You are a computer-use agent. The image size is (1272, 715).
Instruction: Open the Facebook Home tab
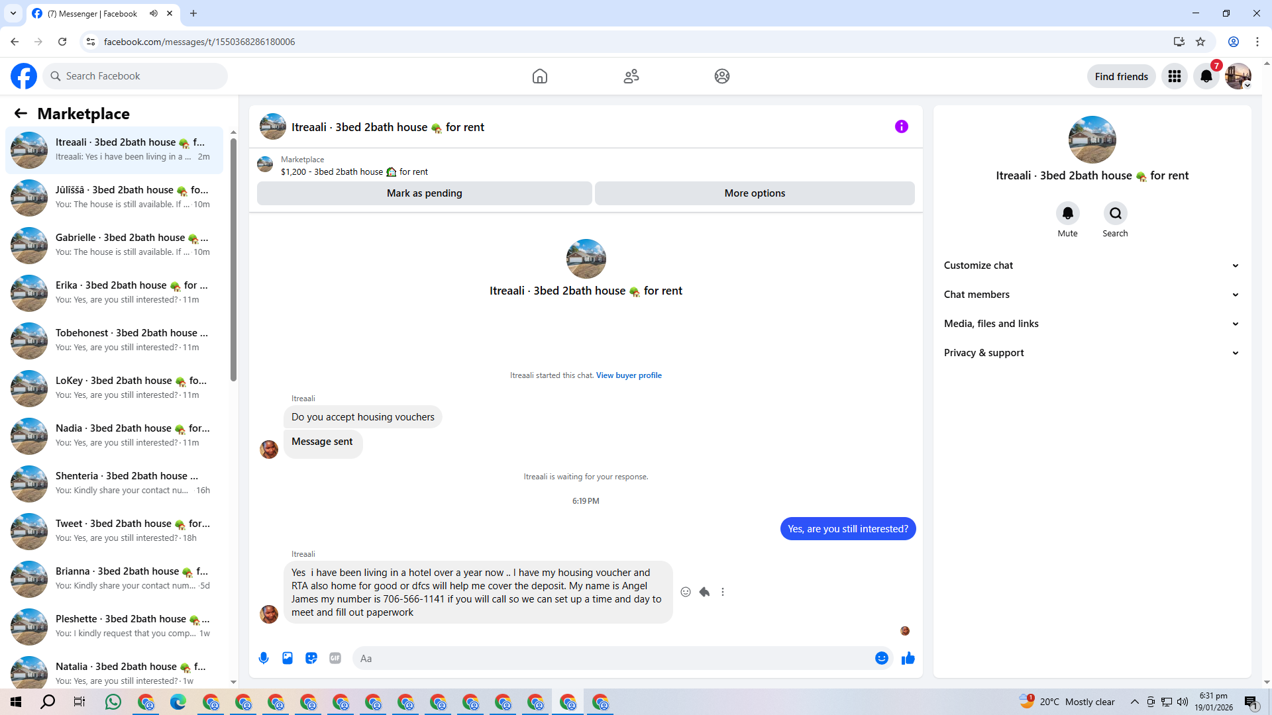tap(540, 76)
